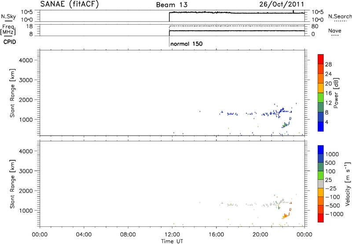Click the Freq. [MHz] axis label

8,30
